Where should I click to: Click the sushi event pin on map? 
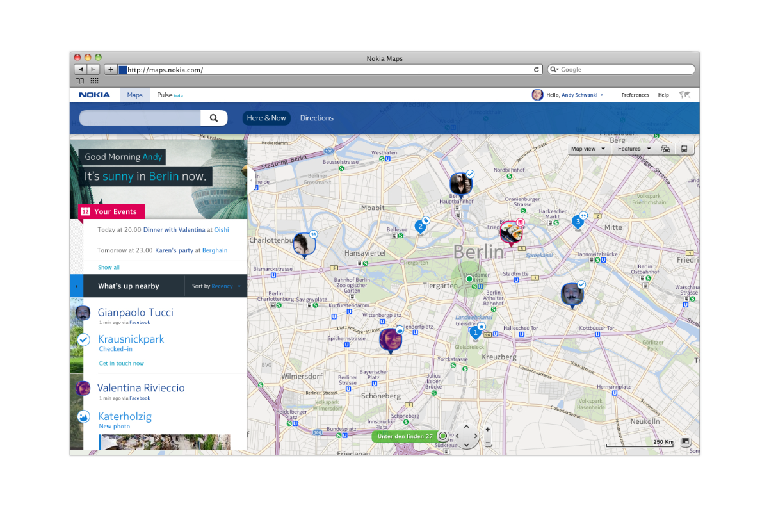(x=512, y=234)
